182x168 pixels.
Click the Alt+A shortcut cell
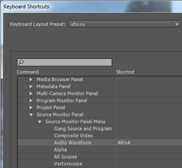tap(149, 143)
